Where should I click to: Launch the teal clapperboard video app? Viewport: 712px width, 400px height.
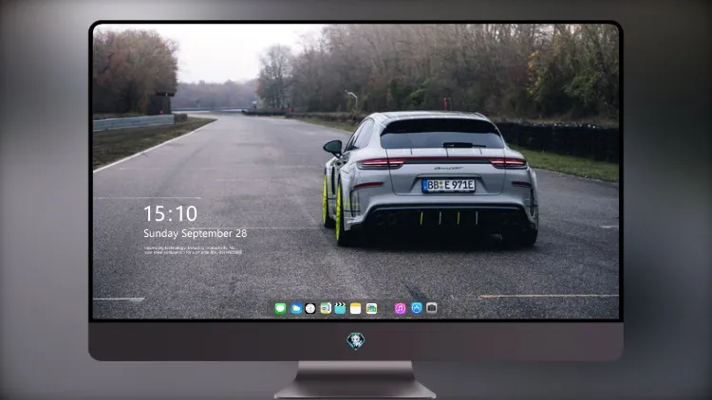(340, 309)
